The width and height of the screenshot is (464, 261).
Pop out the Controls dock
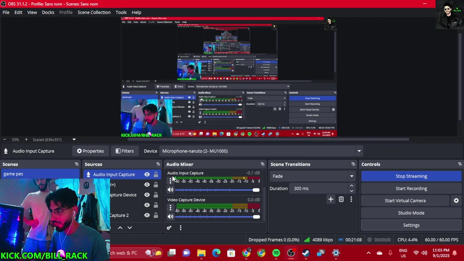pos(460,164)
